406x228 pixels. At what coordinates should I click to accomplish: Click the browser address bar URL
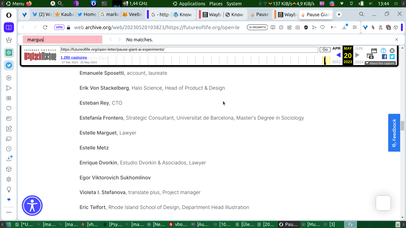(157, 27)
